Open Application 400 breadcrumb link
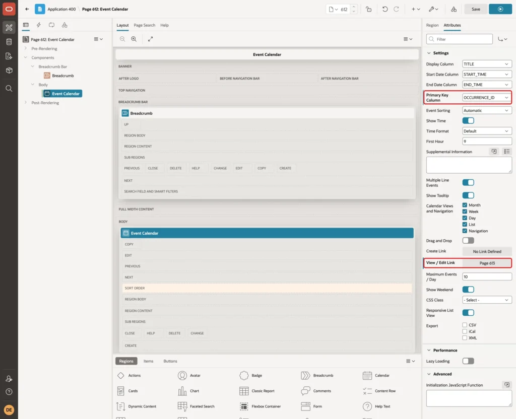 click(61, 9)
